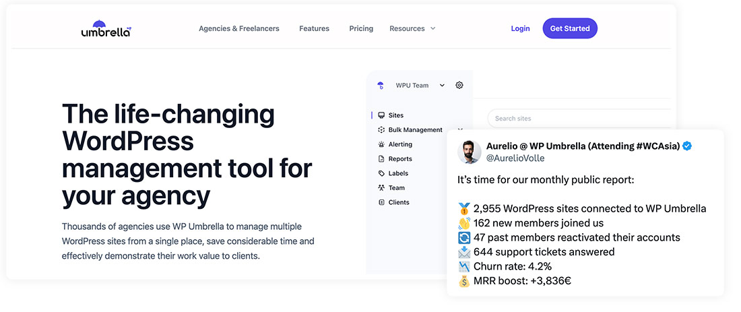Click text 'Churn rate: 4.2%'
The image size is (741, 312).
pyautogui.click(x=512, y=267)
